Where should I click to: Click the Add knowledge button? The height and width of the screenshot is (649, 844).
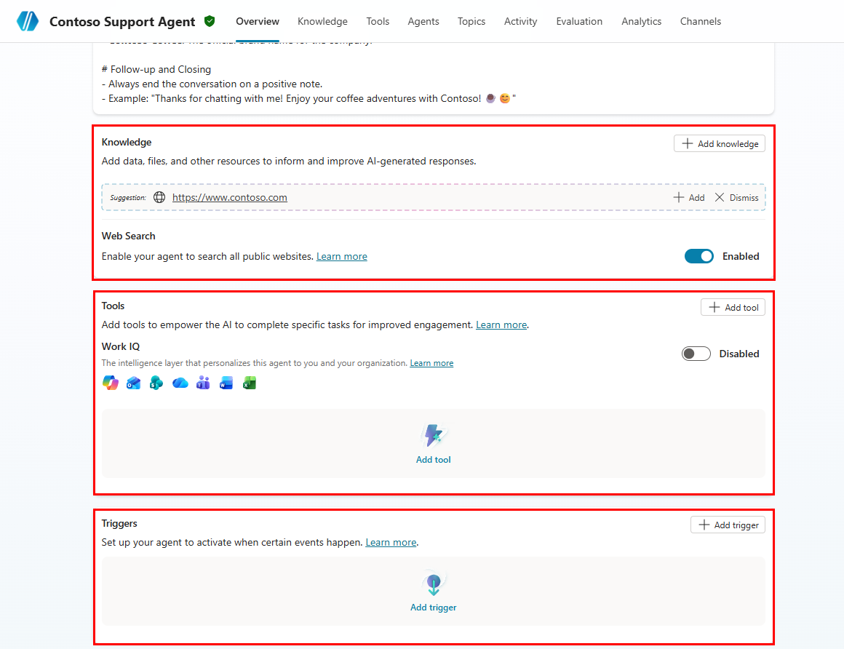(719, 143)
